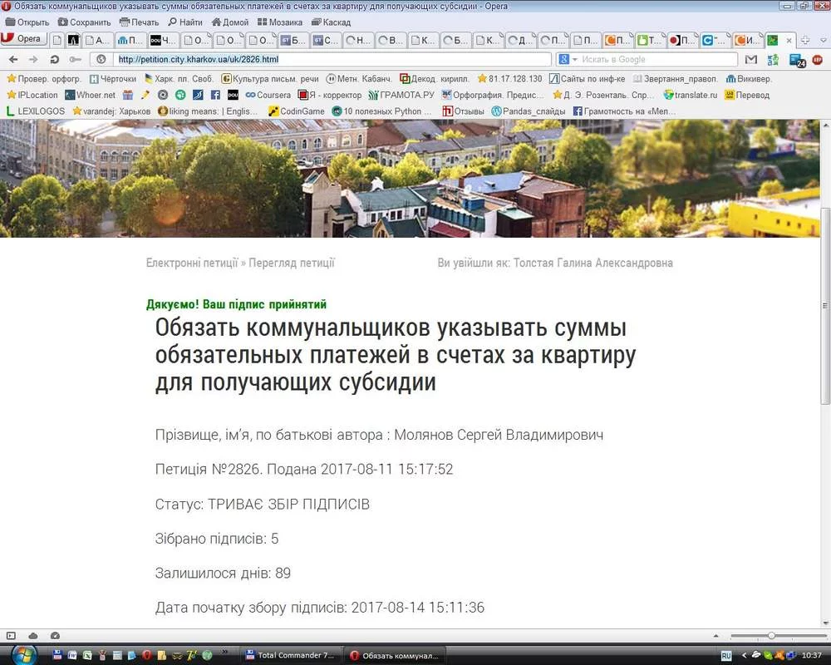Open the Opera main menu button

tap(23, 39)
